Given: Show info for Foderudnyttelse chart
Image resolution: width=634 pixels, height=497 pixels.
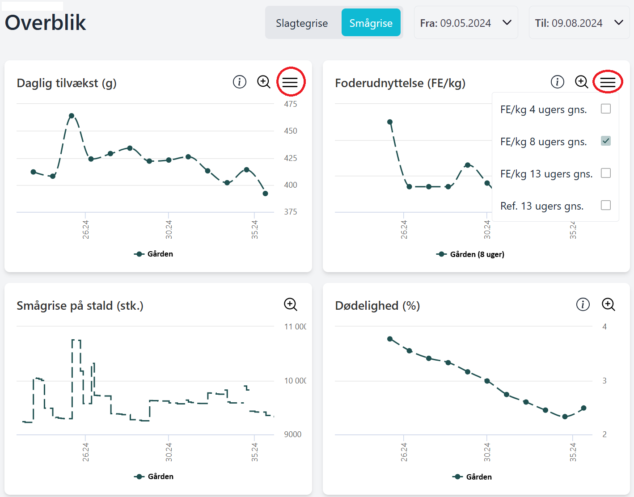Looking at the screenshot, I should (x=557, y=82).
